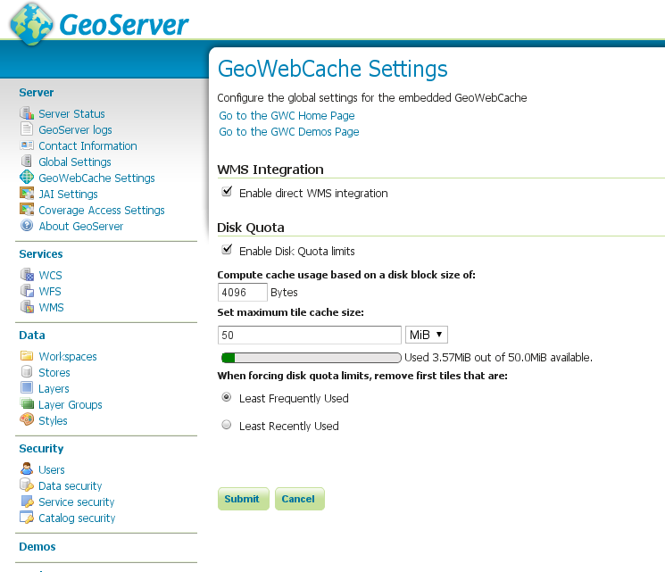Click the Enable Disk Quota limits label
The width and height of the screenshot is (665, 572).
click(297, 252)
